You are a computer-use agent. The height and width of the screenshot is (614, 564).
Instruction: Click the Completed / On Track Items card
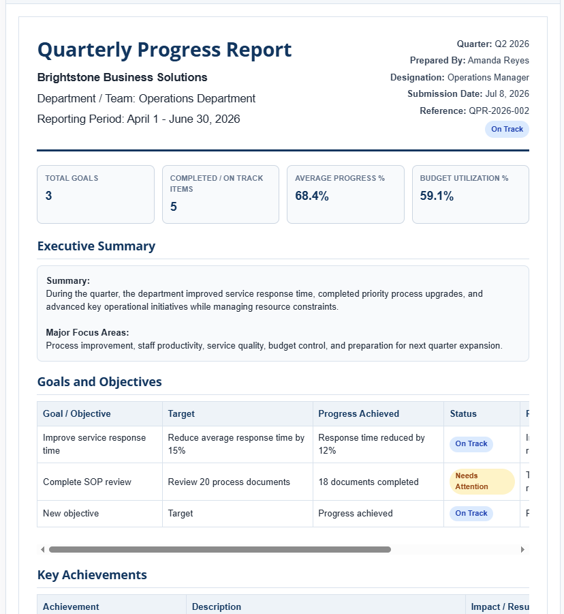[221, 194]
